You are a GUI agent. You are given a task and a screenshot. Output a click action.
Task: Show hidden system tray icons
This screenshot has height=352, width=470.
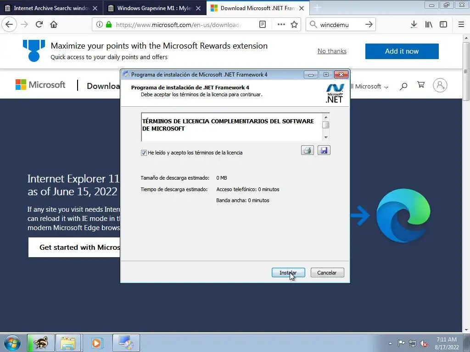point(390,343)
